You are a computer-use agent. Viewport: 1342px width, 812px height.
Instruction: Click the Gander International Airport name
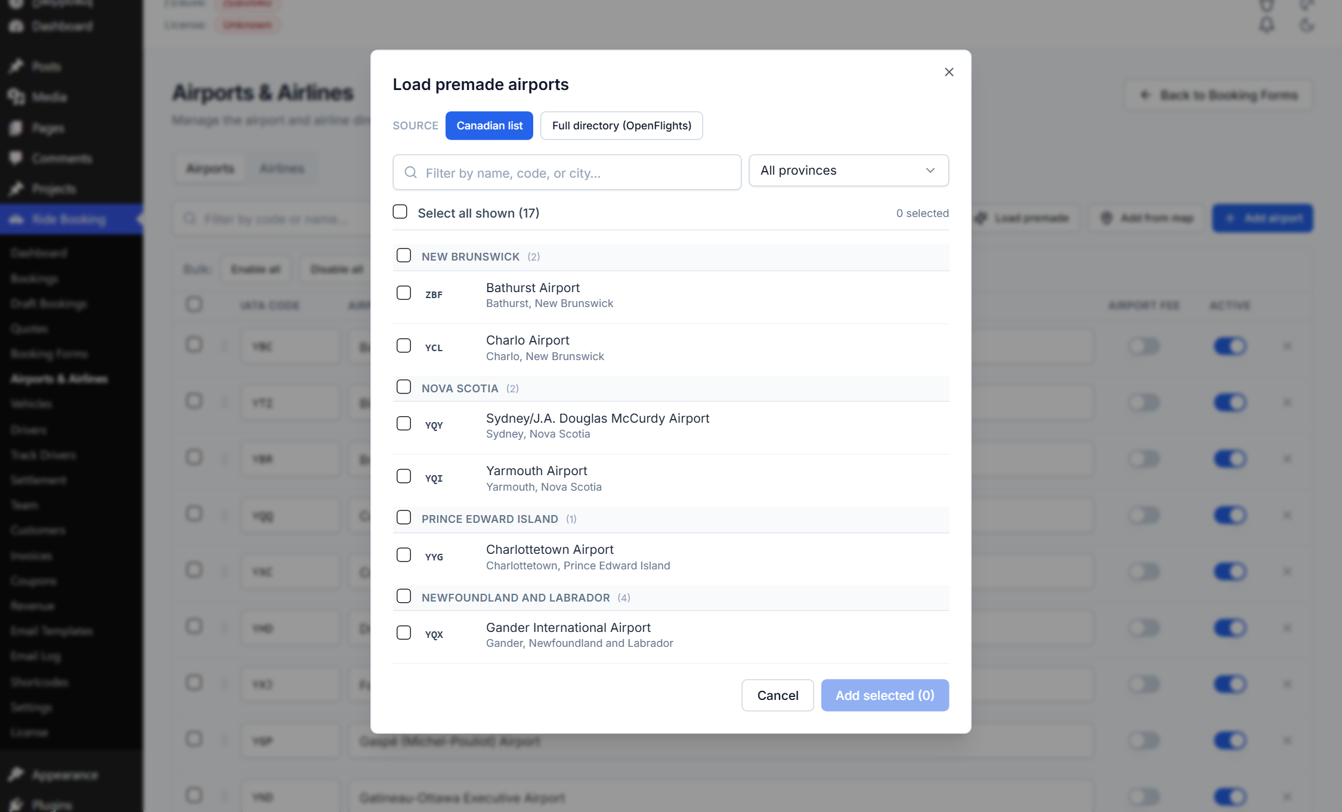(x=568, y=627)
